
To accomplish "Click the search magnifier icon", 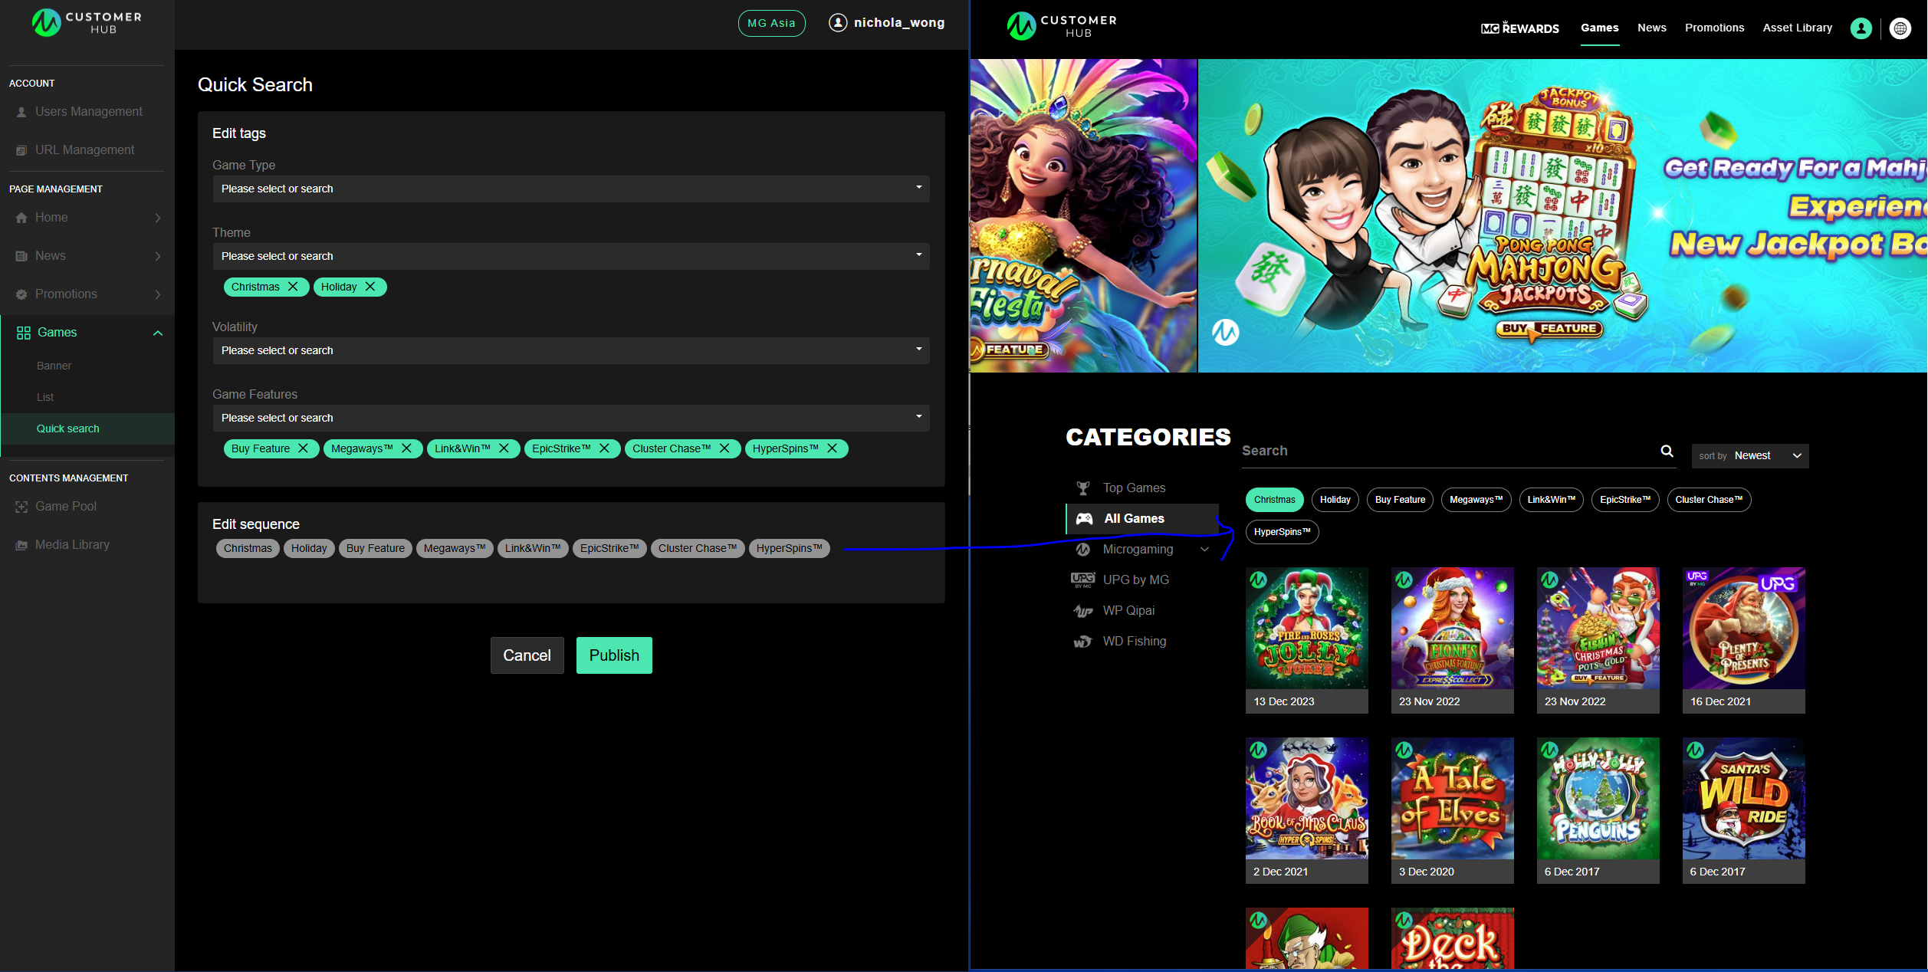I will pos(1667,451).
